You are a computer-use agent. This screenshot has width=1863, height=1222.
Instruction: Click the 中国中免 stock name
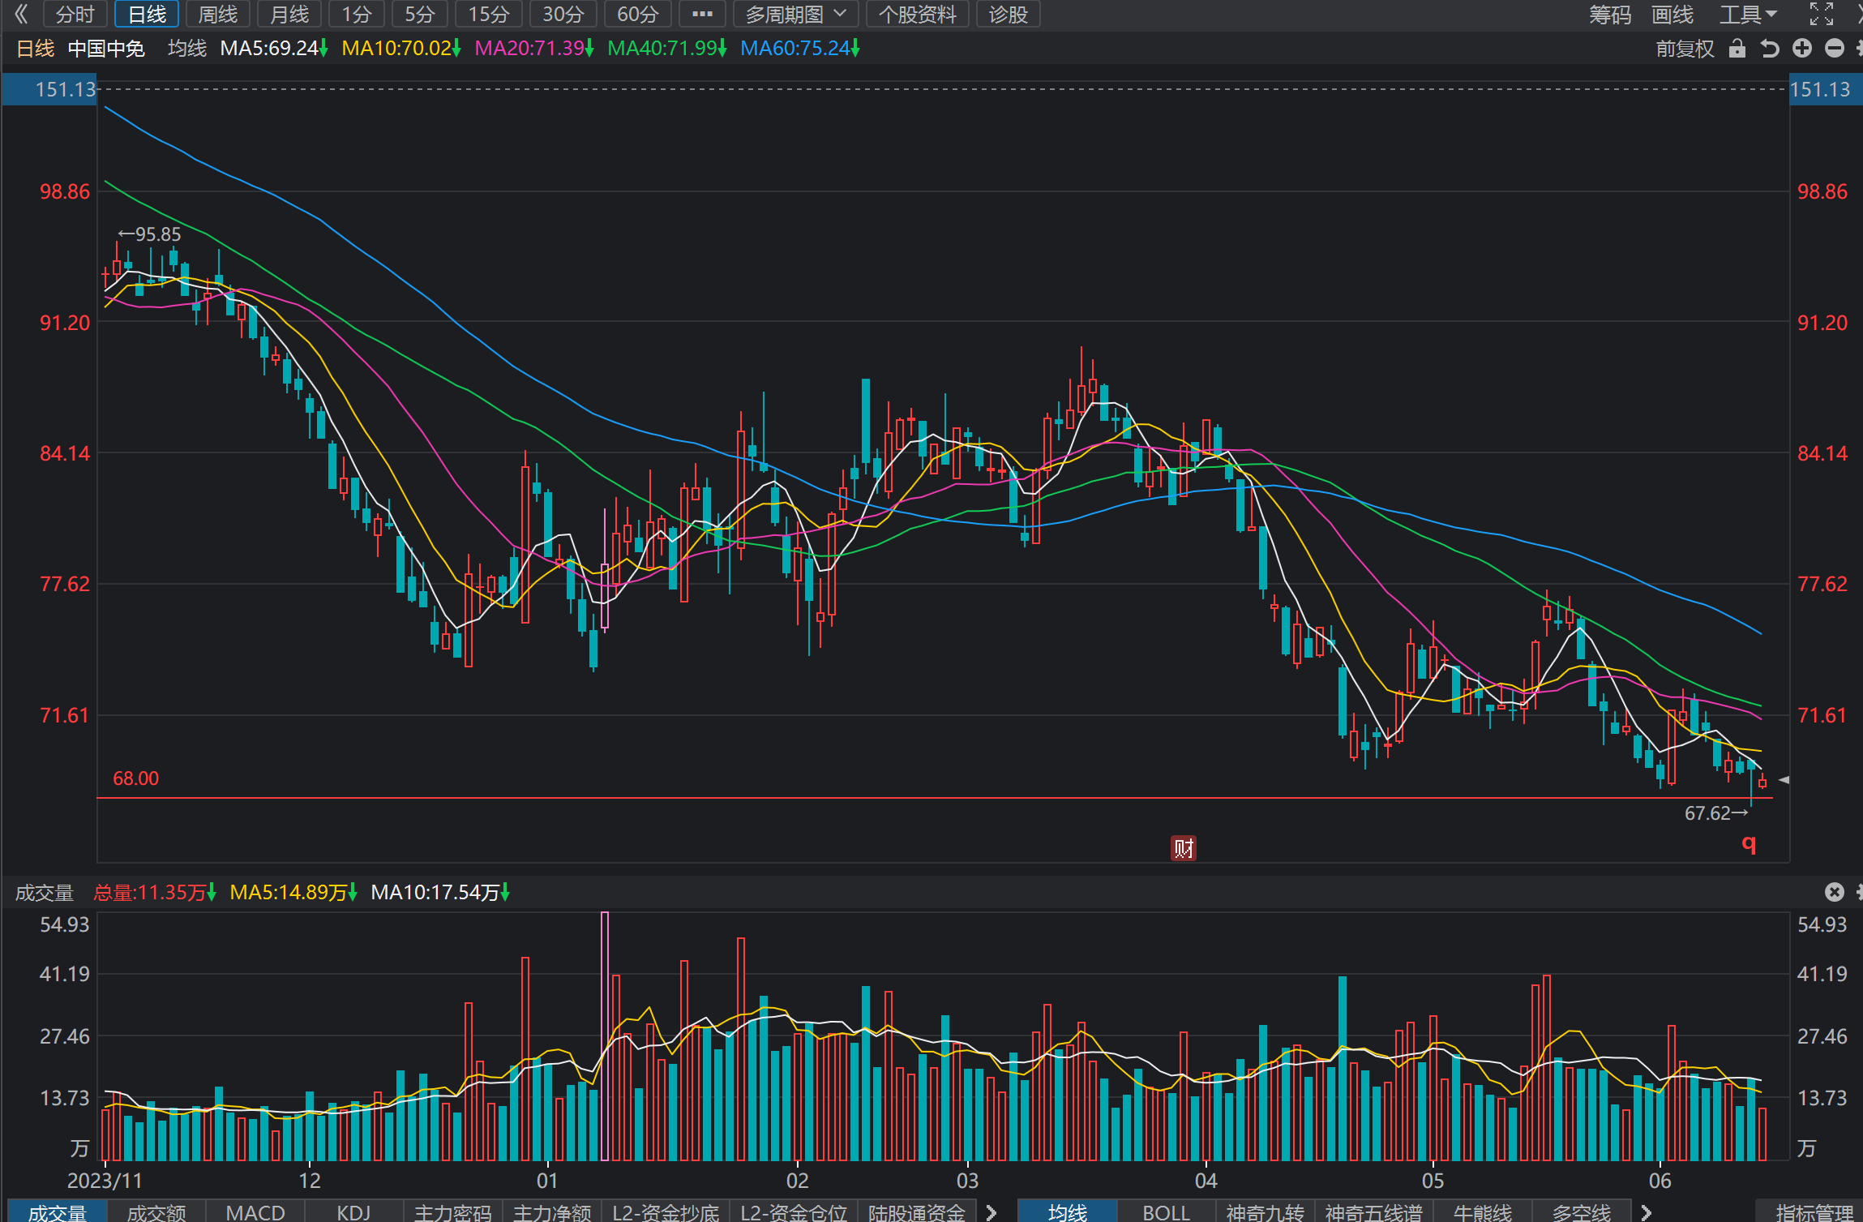[106, 49]
